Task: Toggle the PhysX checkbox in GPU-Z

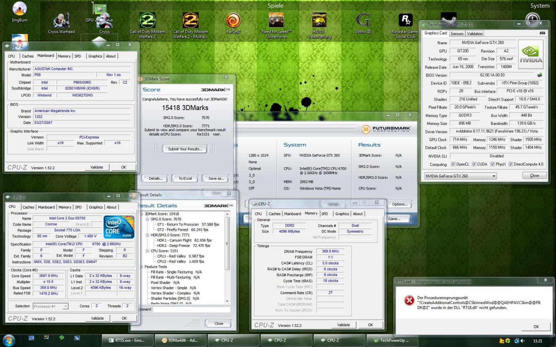Action: click(492, 164)
